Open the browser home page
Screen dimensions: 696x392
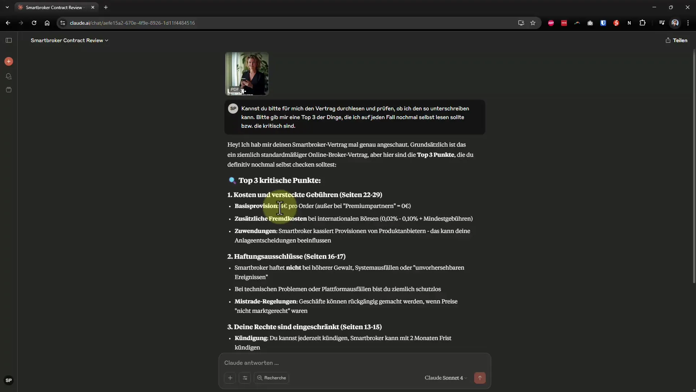(x=47, y=23)
